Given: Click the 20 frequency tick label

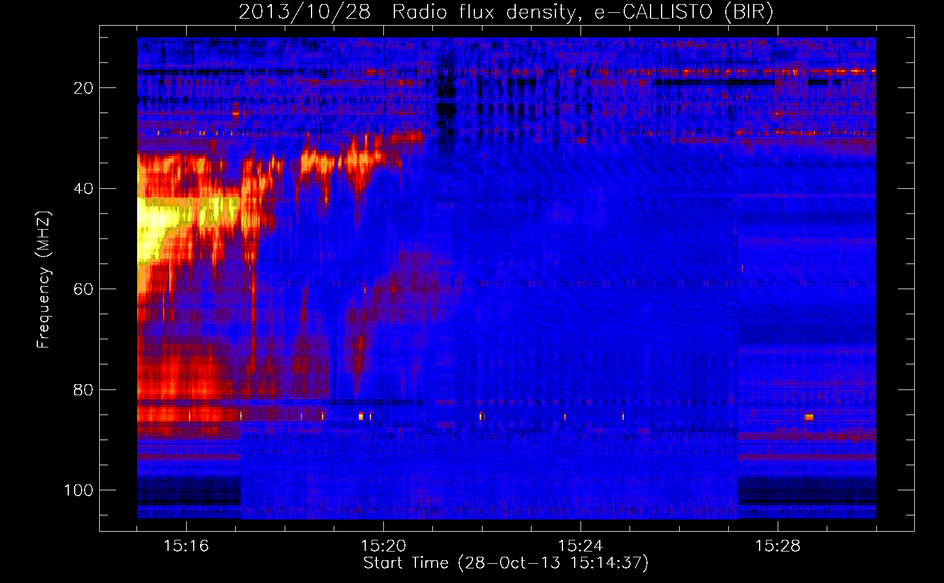Looking at the screenshot, I should (x=83, y=88).
